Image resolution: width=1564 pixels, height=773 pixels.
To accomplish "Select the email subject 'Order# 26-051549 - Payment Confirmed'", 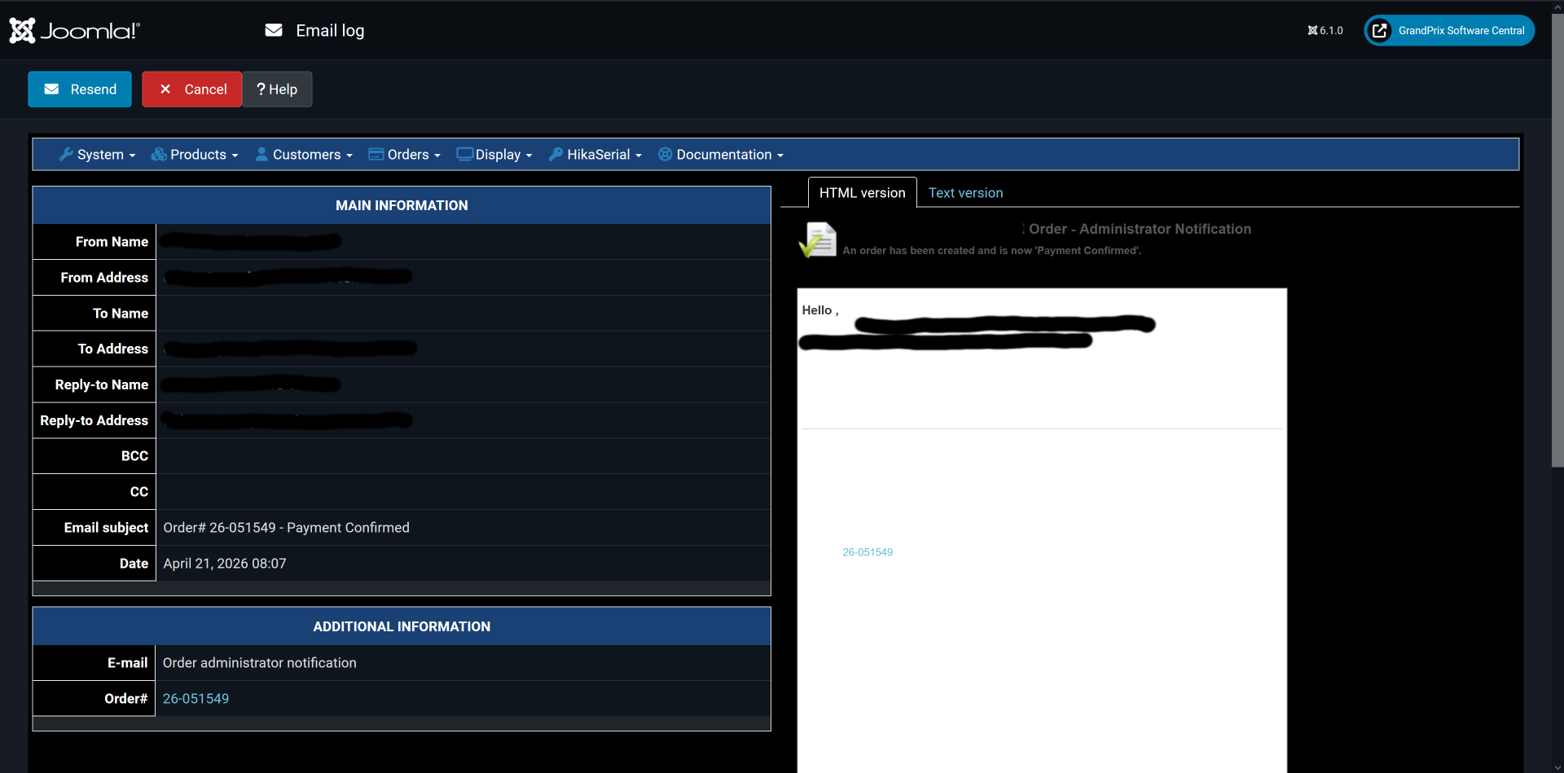I will click(287, 528).
